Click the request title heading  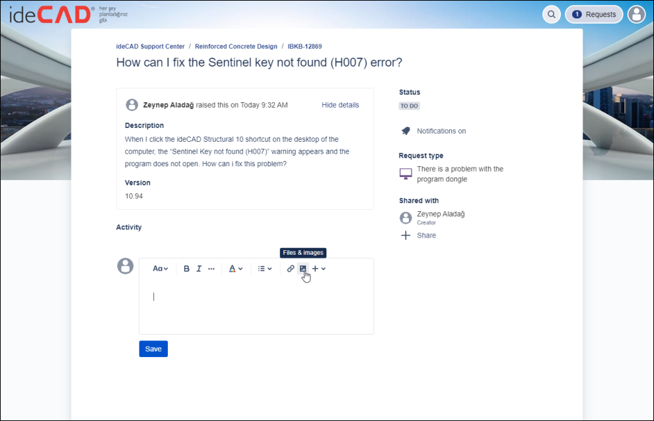tap(259, 63)
